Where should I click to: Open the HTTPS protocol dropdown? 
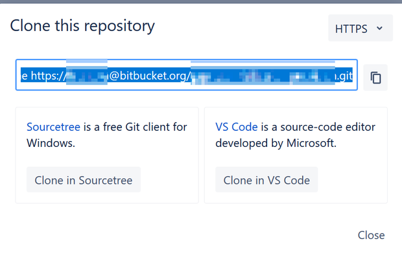point(361,28)
